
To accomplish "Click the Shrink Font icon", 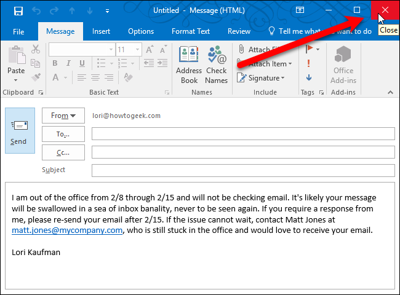I will [x=163, y=49].
